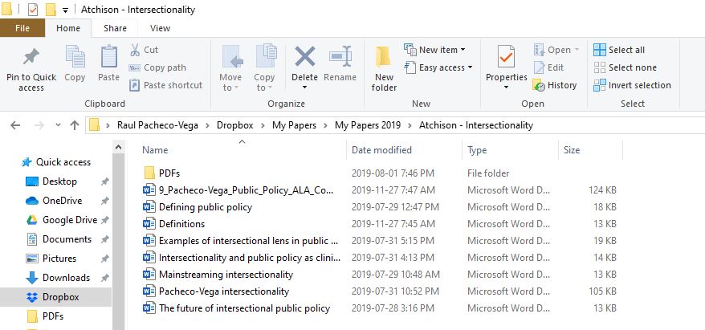Select Dropbox in navigation pane

coord(55,297)
